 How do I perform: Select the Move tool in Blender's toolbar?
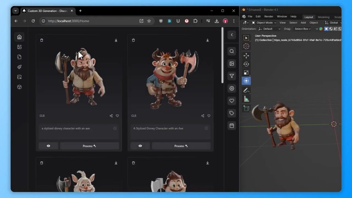coord(246,56)
